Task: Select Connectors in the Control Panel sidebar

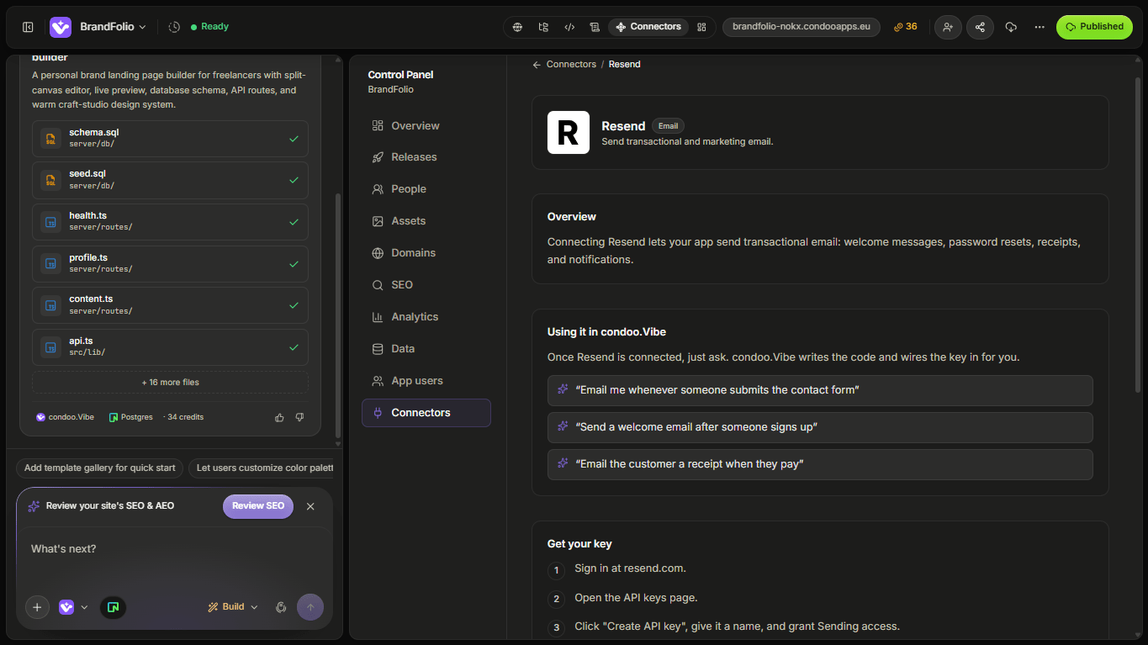Action: (426, 413)
